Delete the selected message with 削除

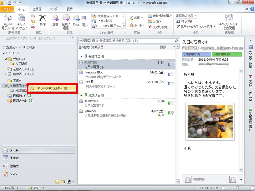click(x=42, y=20)
